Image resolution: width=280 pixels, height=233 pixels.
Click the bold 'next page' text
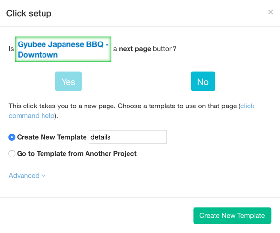click(x=135, y=49)
